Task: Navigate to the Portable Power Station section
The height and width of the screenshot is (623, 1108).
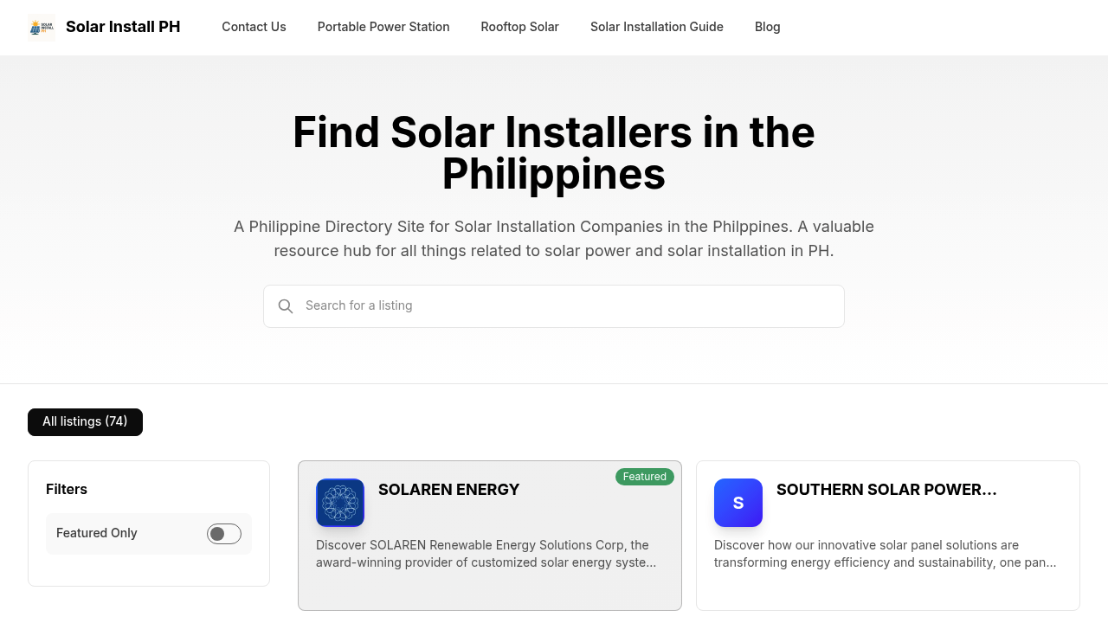Action: coord(383,27)
